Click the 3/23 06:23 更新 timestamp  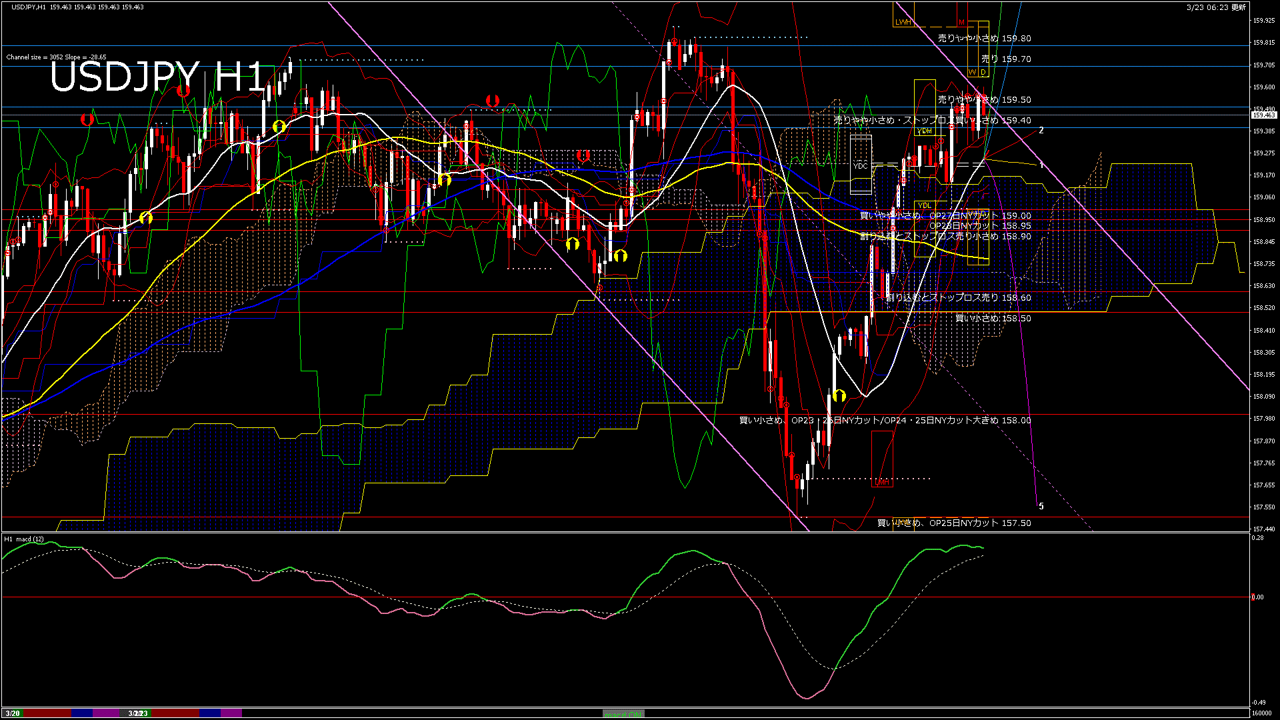tap(1216, 7)
